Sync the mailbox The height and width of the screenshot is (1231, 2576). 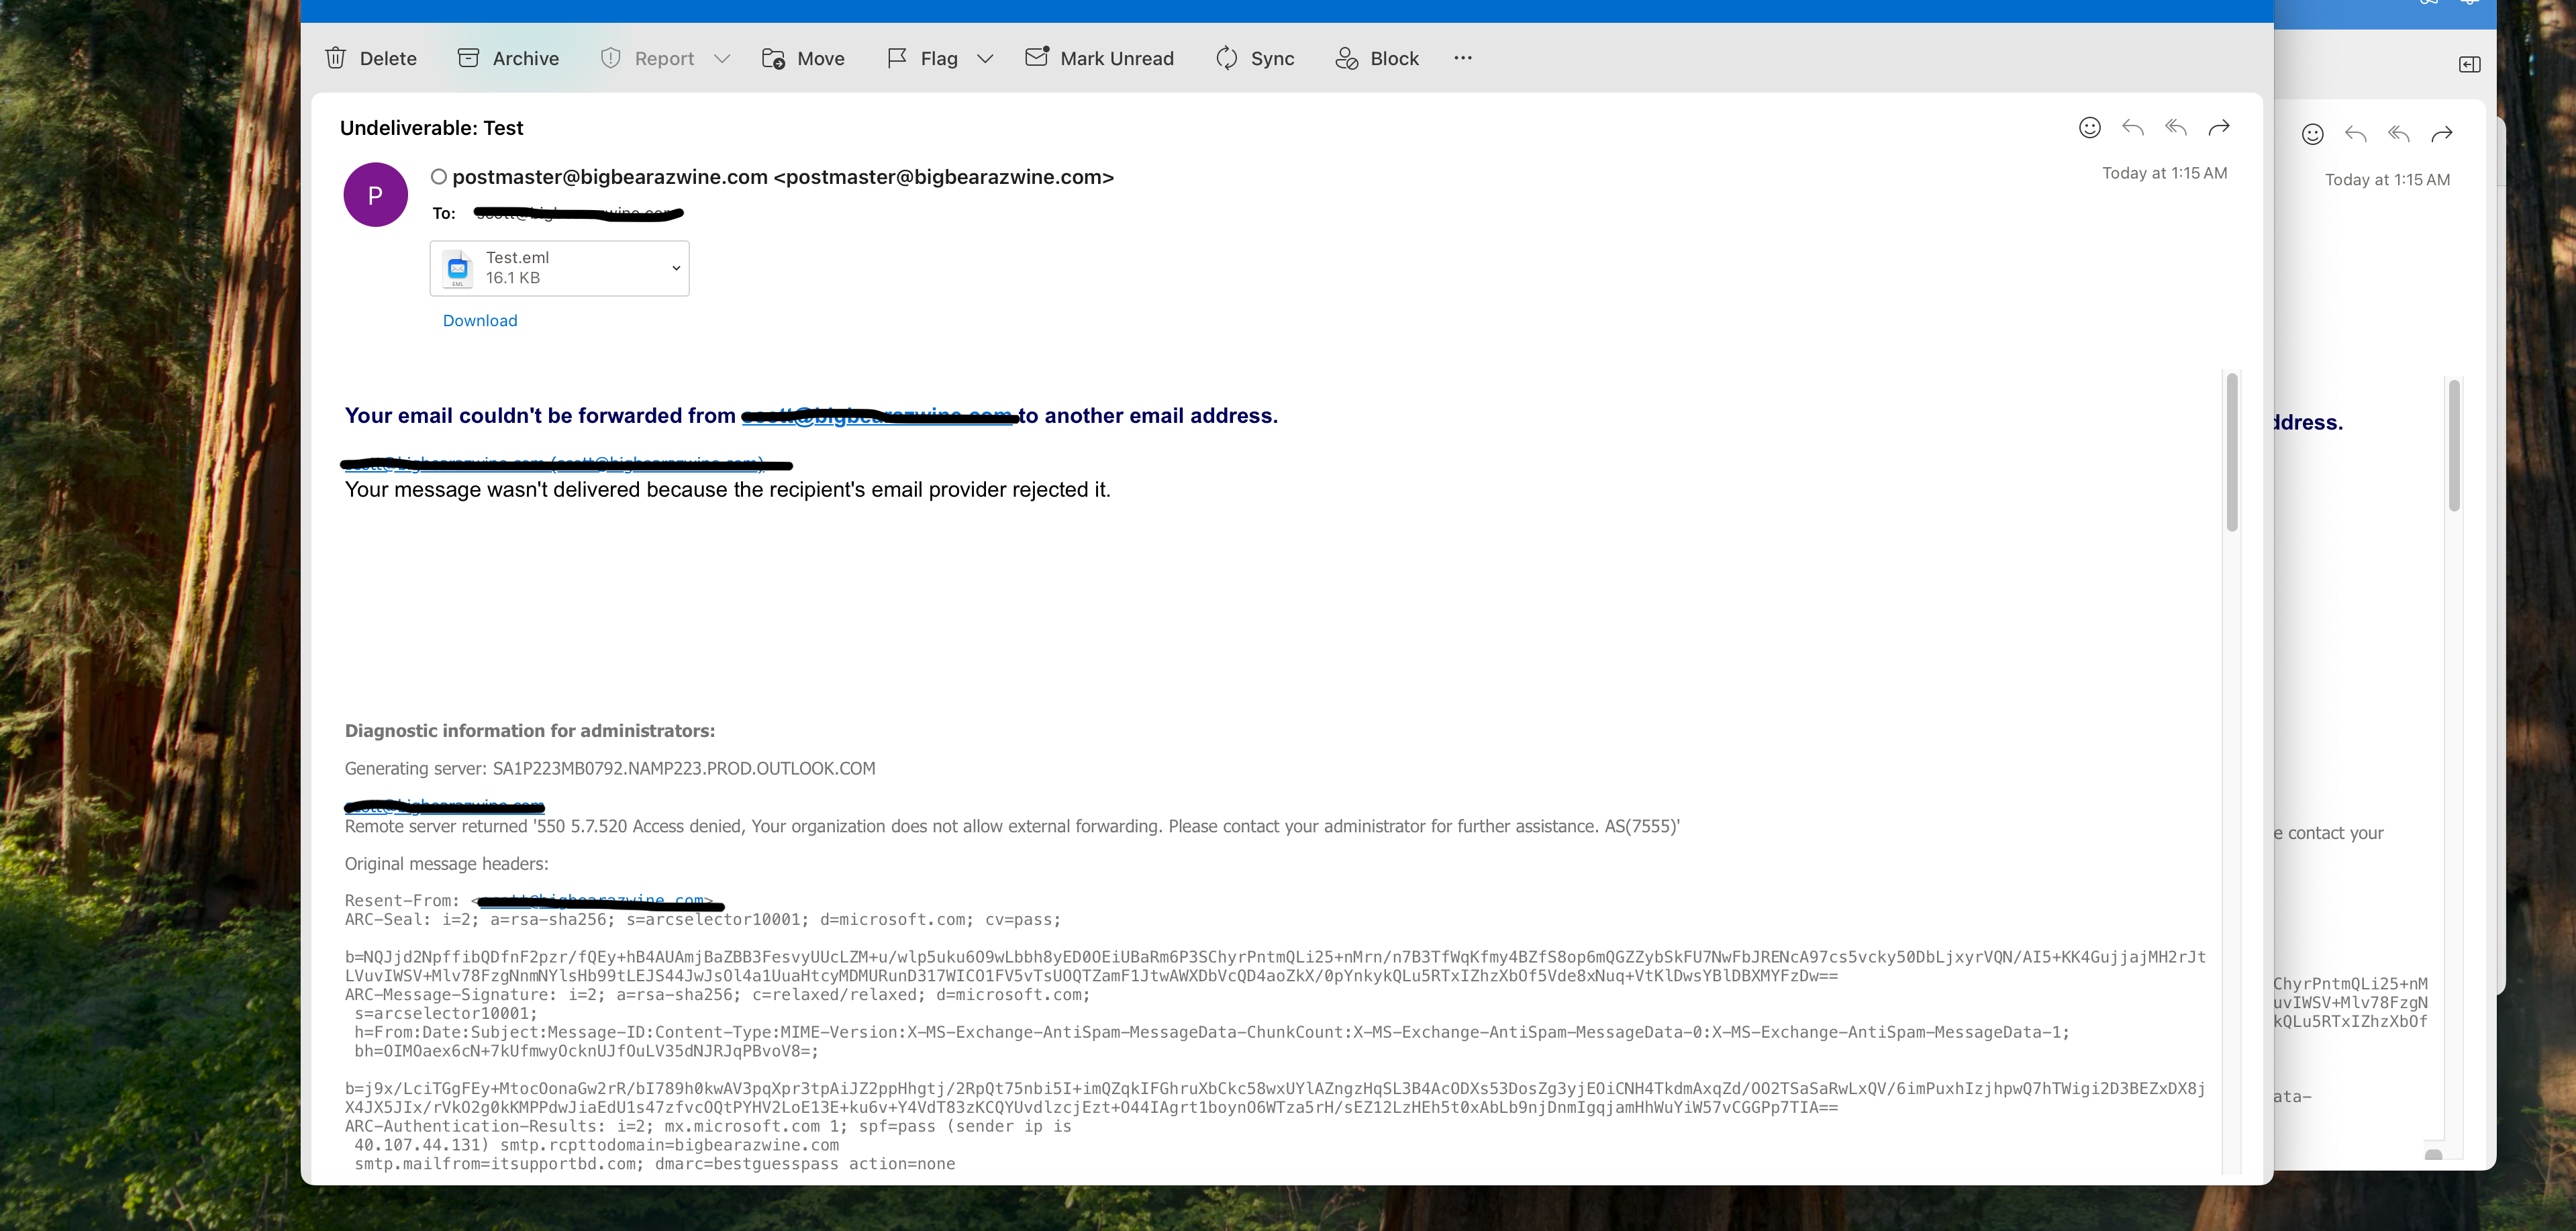tap(1255, 58)
